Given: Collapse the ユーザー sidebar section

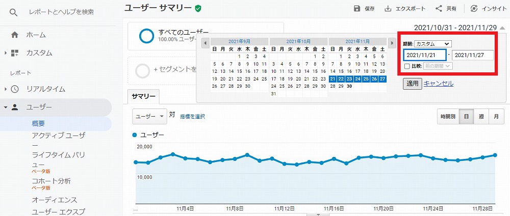Looking at the screenshot, I should click(x=6, y=107).
